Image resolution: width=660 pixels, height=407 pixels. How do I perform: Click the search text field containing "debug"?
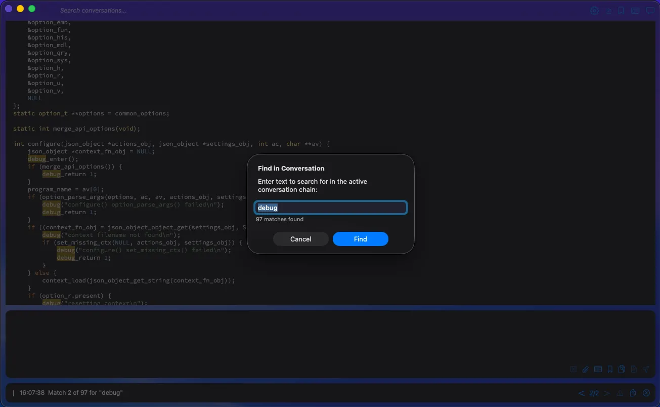click(x=330, y=208)
